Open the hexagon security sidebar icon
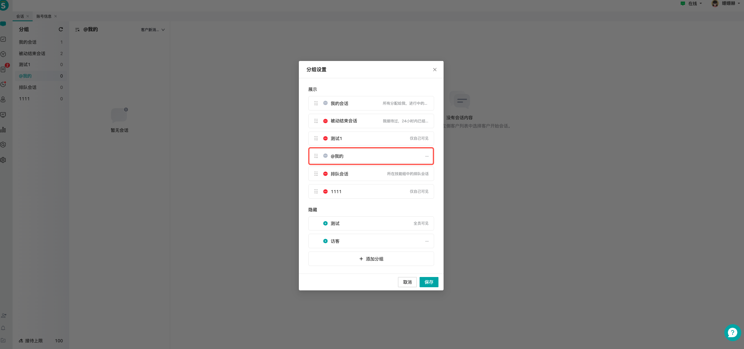 tap(3, 144)
